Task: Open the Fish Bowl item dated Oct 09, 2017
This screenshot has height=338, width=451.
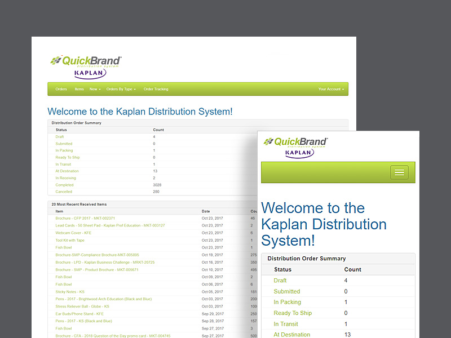Action: pyautogui.click(x=64, y=277)
